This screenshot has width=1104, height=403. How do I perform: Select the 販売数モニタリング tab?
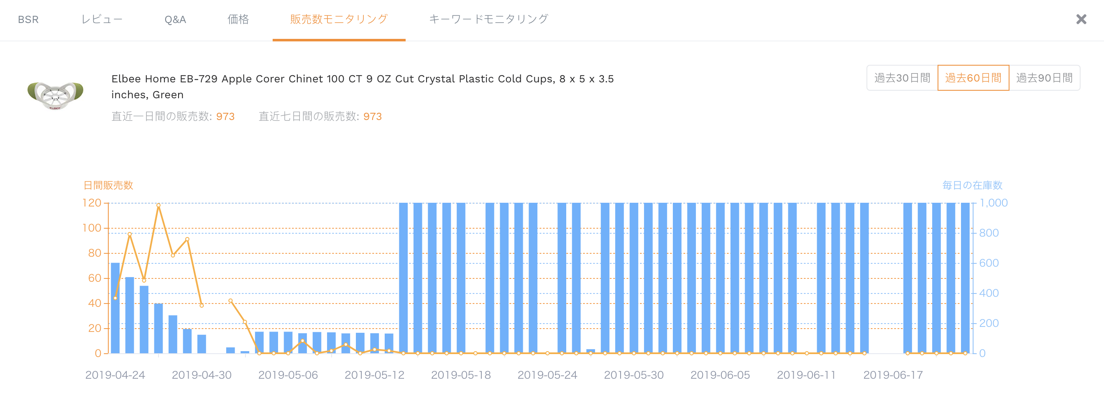click(x=339, y=20)
